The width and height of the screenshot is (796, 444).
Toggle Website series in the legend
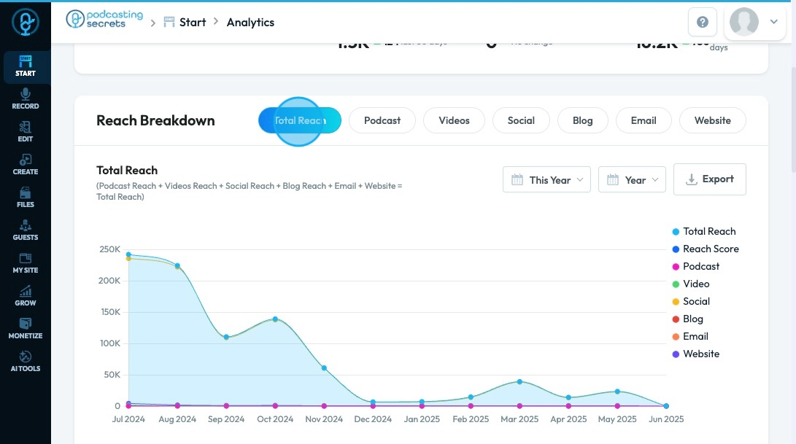click(x=695, y=354)
